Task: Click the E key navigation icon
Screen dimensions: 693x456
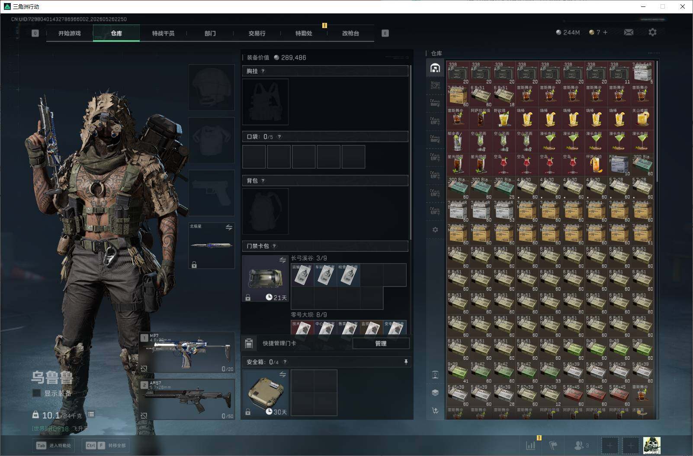Action: tap(385, 33)
